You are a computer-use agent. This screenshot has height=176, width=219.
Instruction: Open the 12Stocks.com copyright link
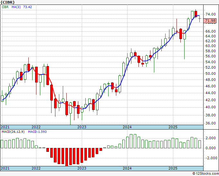tap(205, 174)
